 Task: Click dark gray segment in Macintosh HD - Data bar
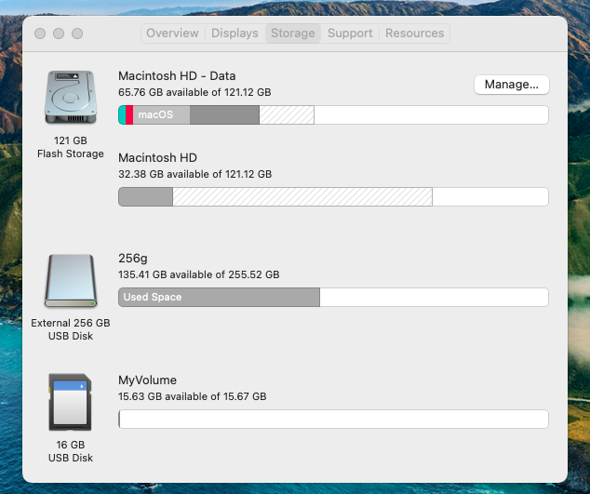point(224,114)
